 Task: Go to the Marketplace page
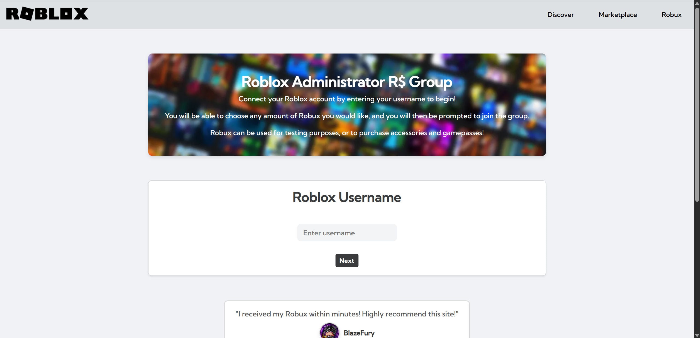[x=618, y=14]
